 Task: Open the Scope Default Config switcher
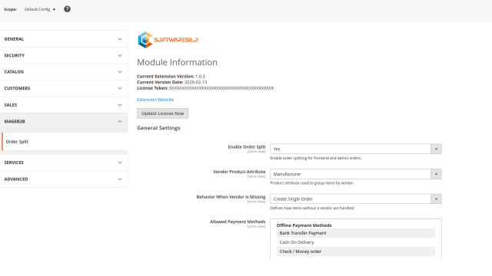[40, 9]
